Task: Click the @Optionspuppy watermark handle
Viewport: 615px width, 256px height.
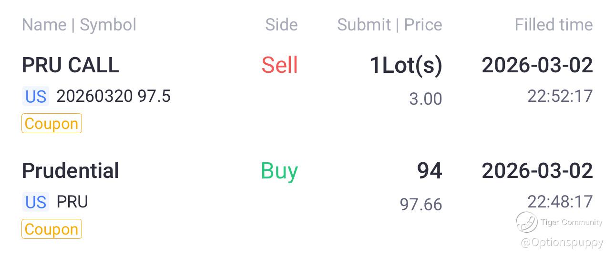Action: pos(562,242)
